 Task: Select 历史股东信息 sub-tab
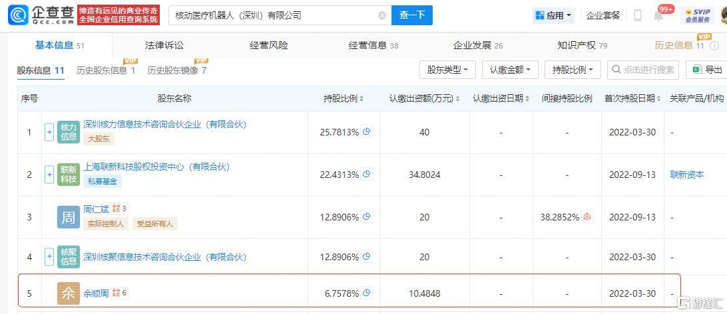pyautogui.click(x=106, y=70)
